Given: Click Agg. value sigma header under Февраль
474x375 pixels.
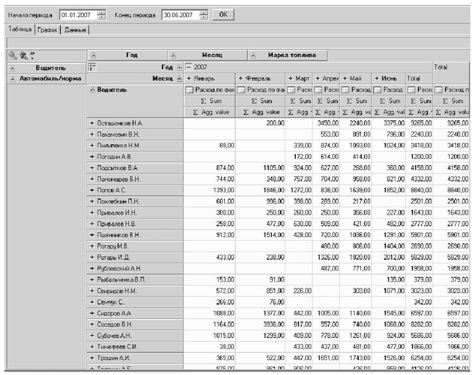Looking at the screenshot, I should (x=260, y=112).
